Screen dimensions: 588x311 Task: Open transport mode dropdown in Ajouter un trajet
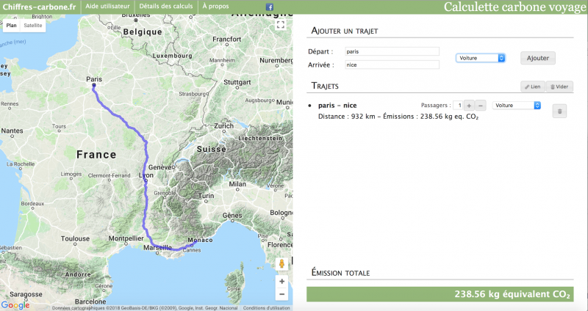(481, 58)
